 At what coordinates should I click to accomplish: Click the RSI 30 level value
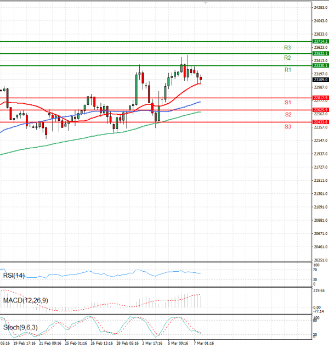pos(315,279)
